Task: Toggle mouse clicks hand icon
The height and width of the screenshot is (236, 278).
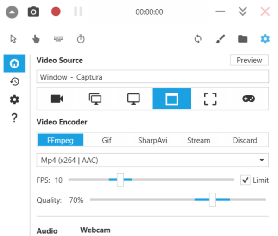Action: (x=36, y=39)
